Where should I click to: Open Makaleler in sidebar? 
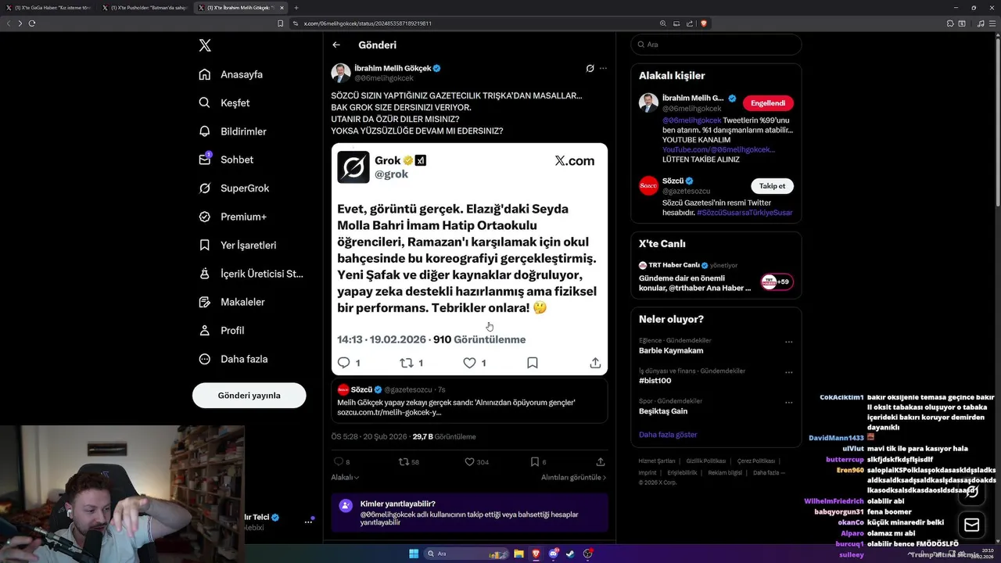tap(232, 302)
